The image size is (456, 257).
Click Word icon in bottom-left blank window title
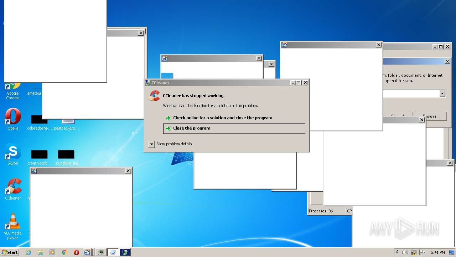point(34,171)
